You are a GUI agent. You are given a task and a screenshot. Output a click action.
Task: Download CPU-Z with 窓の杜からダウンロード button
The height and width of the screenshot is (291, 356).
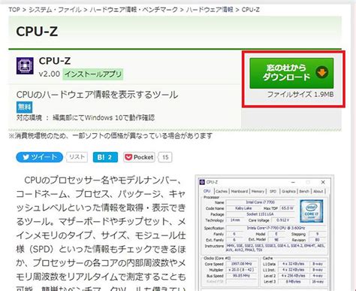point(291,73)
